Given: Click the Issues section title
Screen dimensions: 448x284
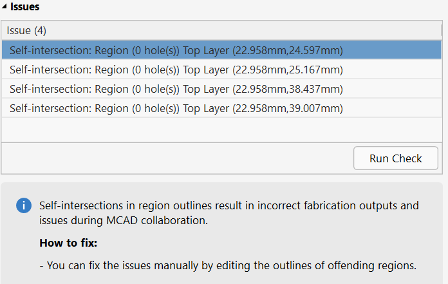Looking at the screenshot, I should tap(25, 8).
